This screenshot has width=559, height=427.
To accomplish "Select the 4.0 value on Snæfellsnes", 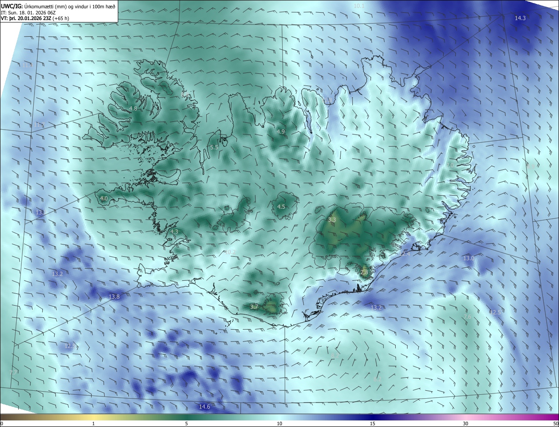I will pos(104,198).
